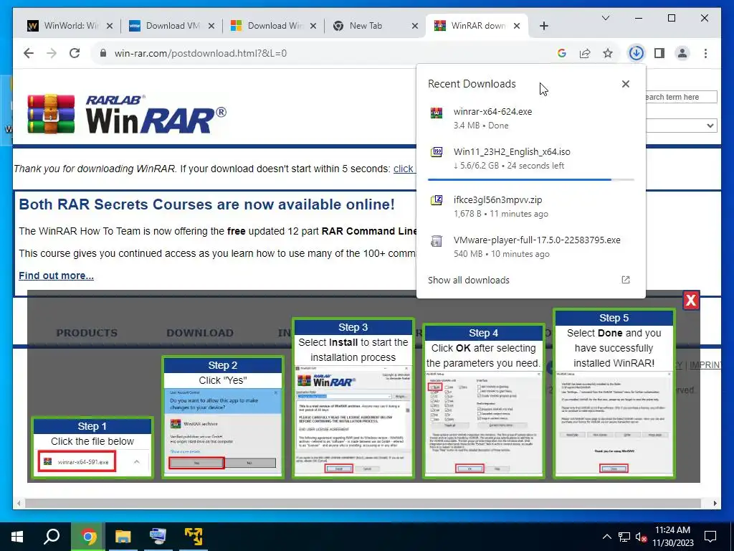Open the PRODUCTS menu

(x=87, y=333)
